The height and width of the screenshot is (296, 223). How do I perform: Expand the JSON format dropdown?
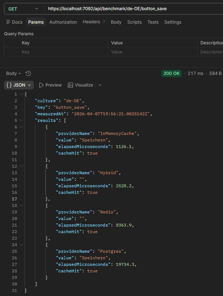coord(19,85)
